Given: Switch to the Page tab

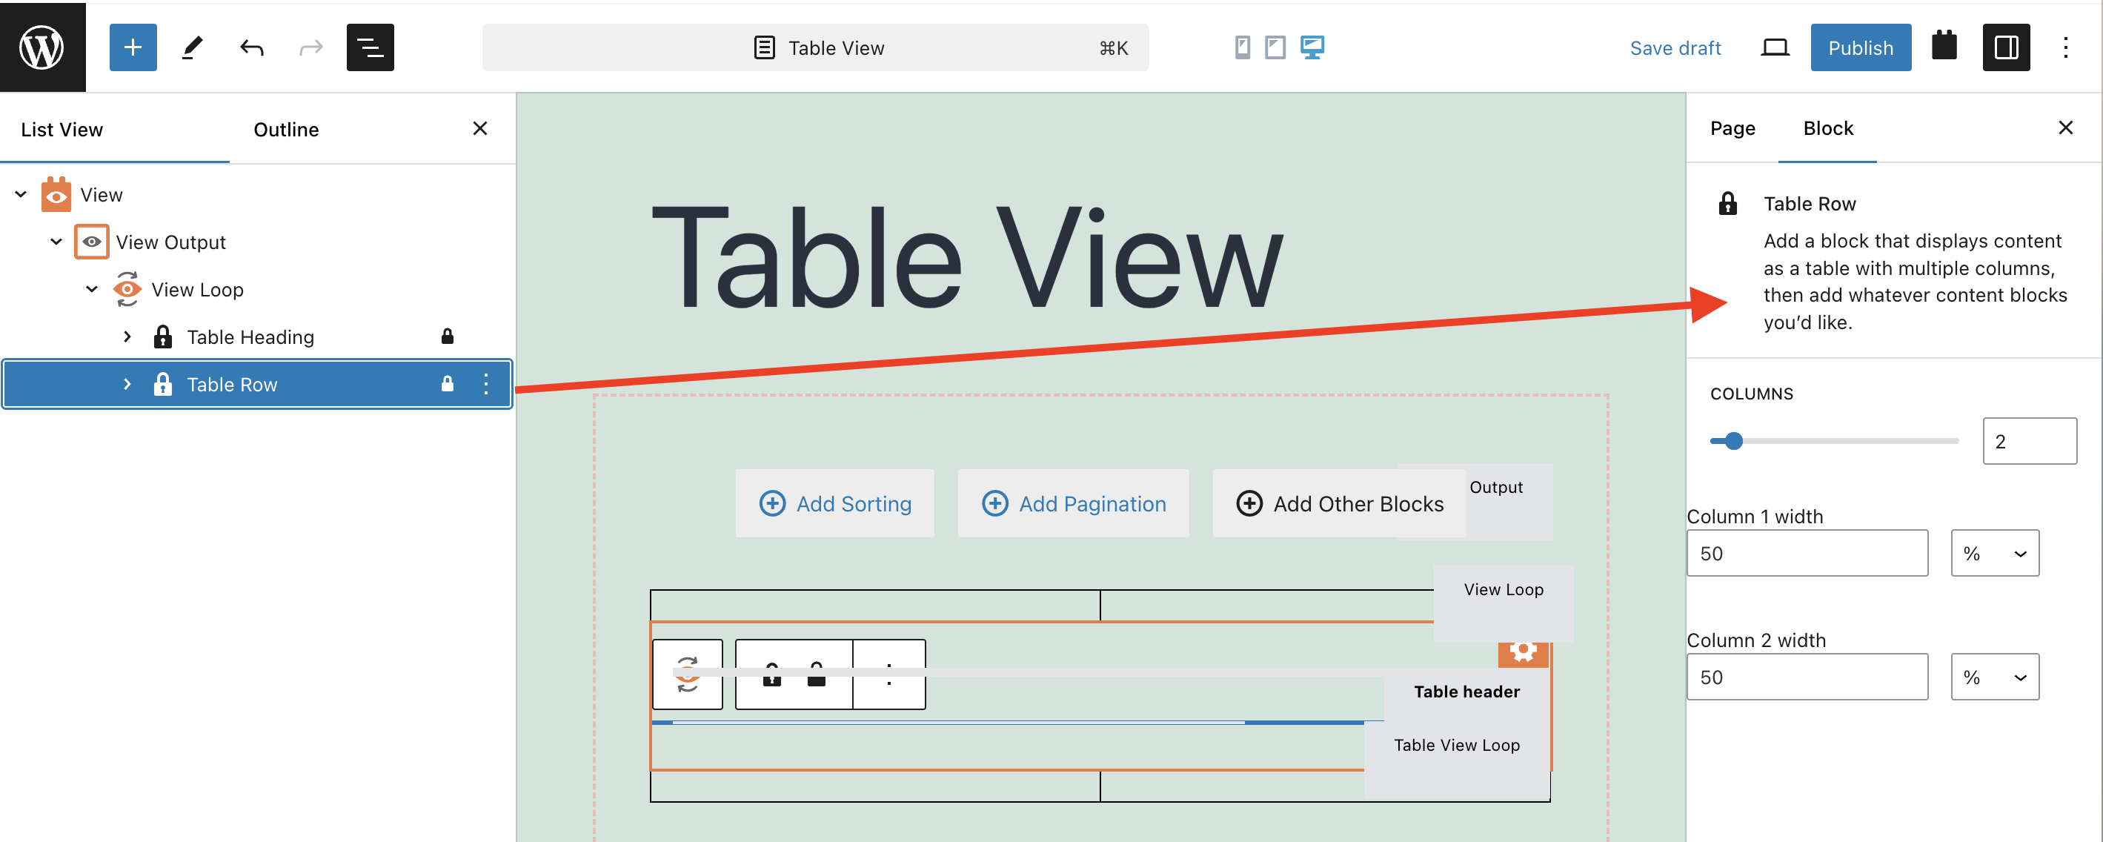Looking at the screenshot, I should coord(1732,128).
